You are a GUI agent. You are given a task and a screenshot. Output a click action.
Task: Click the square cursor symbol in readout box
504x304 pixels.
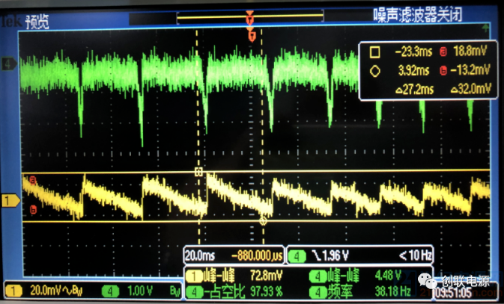click(x=375, y=52)
